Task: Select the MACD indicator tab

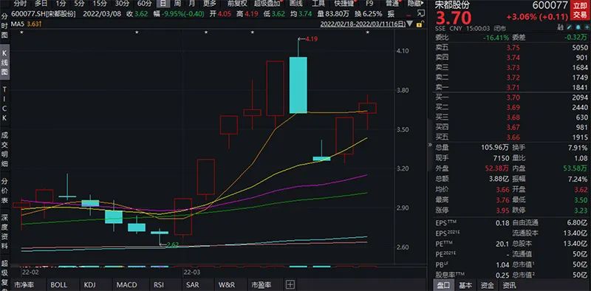Action: [x=126, y=284]
